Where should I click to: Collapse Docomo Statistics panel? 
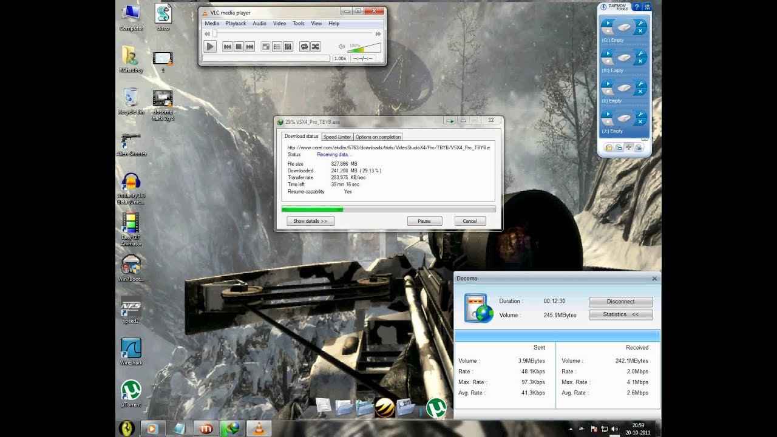click(620, 314)
